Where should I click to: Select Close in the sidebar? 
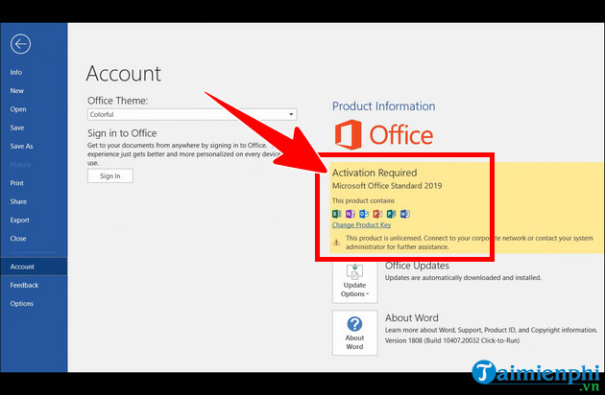18,239
